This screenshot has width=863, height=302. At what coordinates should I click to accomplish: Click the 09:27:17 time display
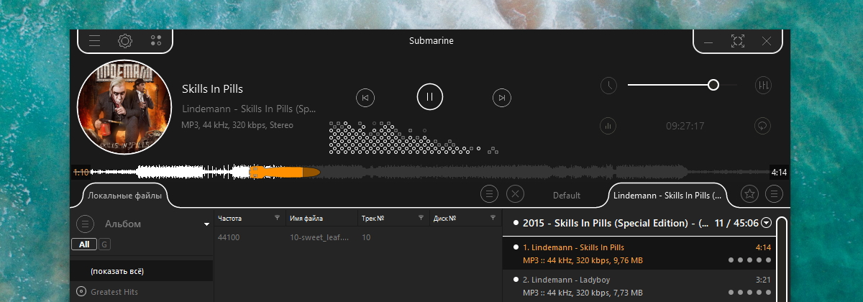(685, 126)
